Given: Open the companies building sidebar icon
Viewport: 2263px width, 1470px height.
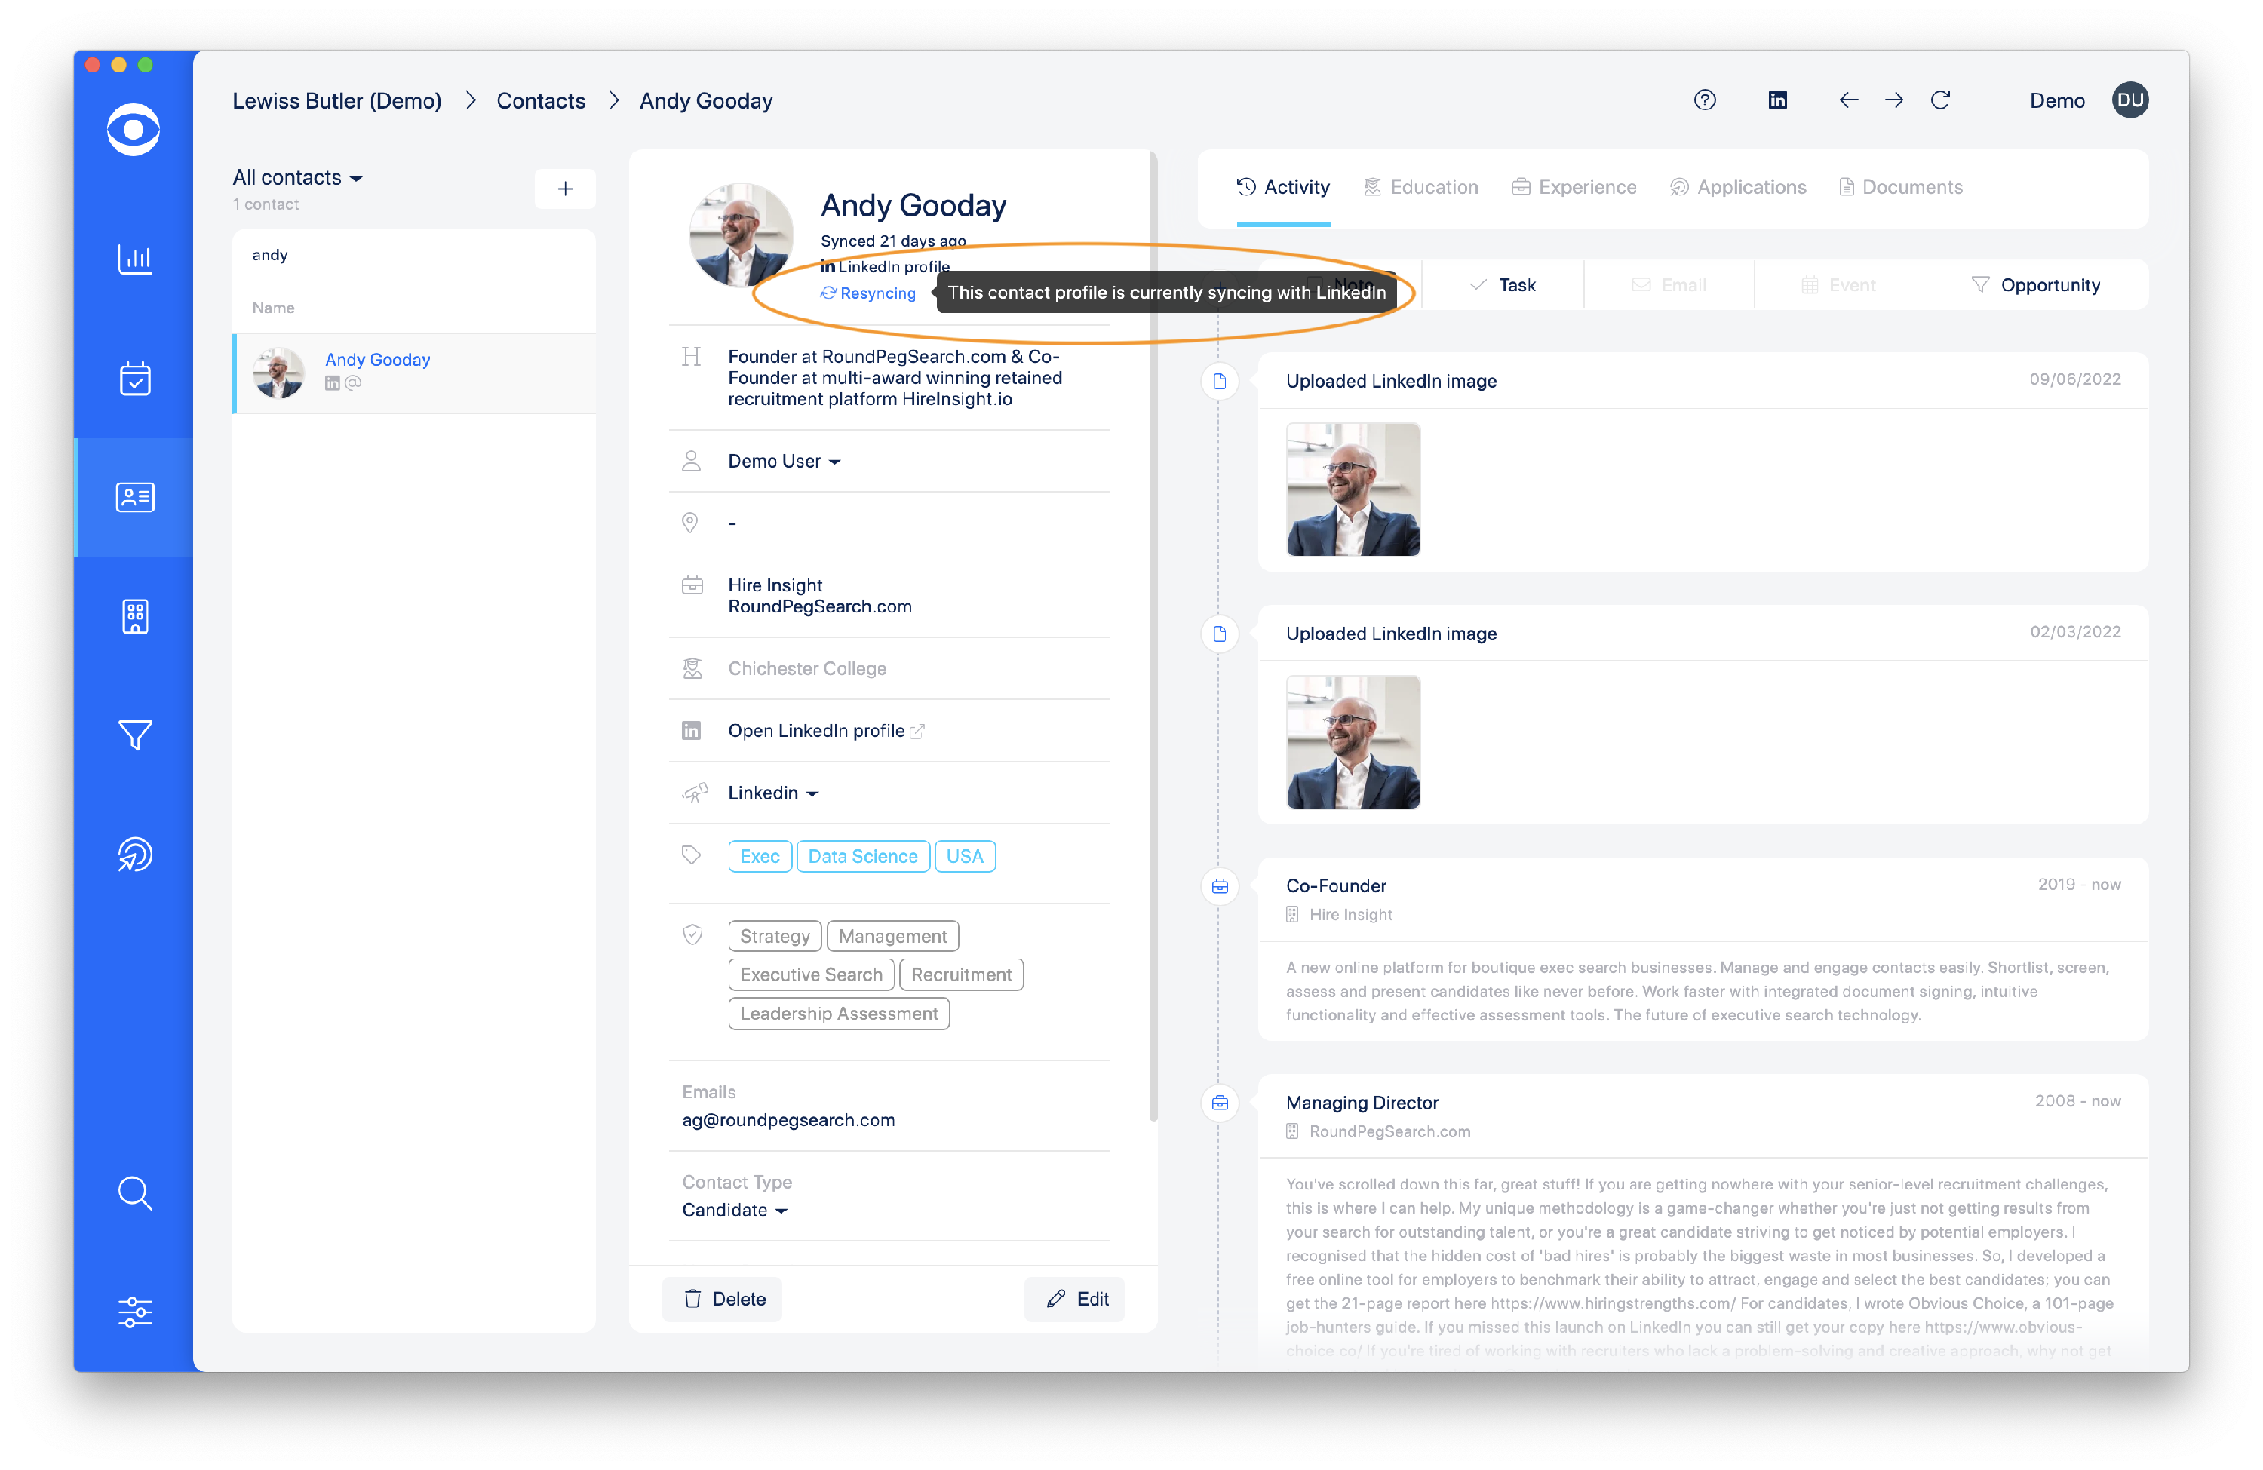Looking at the screenshot, I should tap(134, 616).
